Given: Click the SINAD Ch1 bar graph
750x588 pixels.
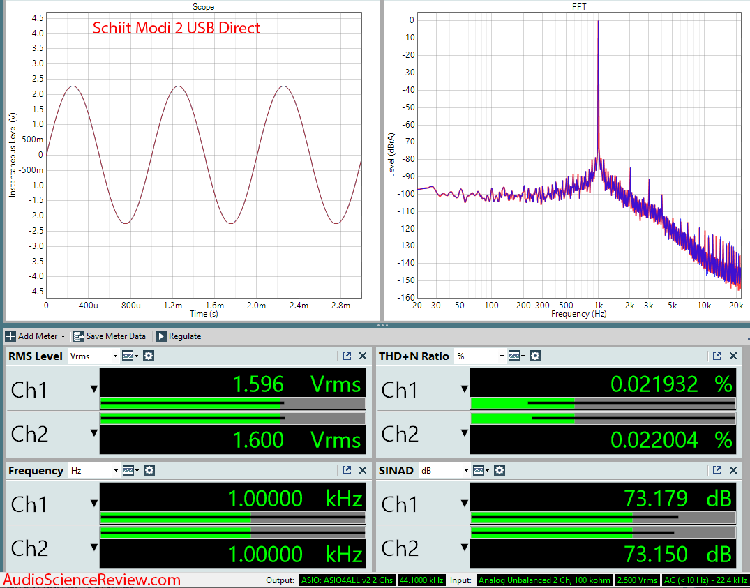Looking at the screenshot, I should [603, 518].
